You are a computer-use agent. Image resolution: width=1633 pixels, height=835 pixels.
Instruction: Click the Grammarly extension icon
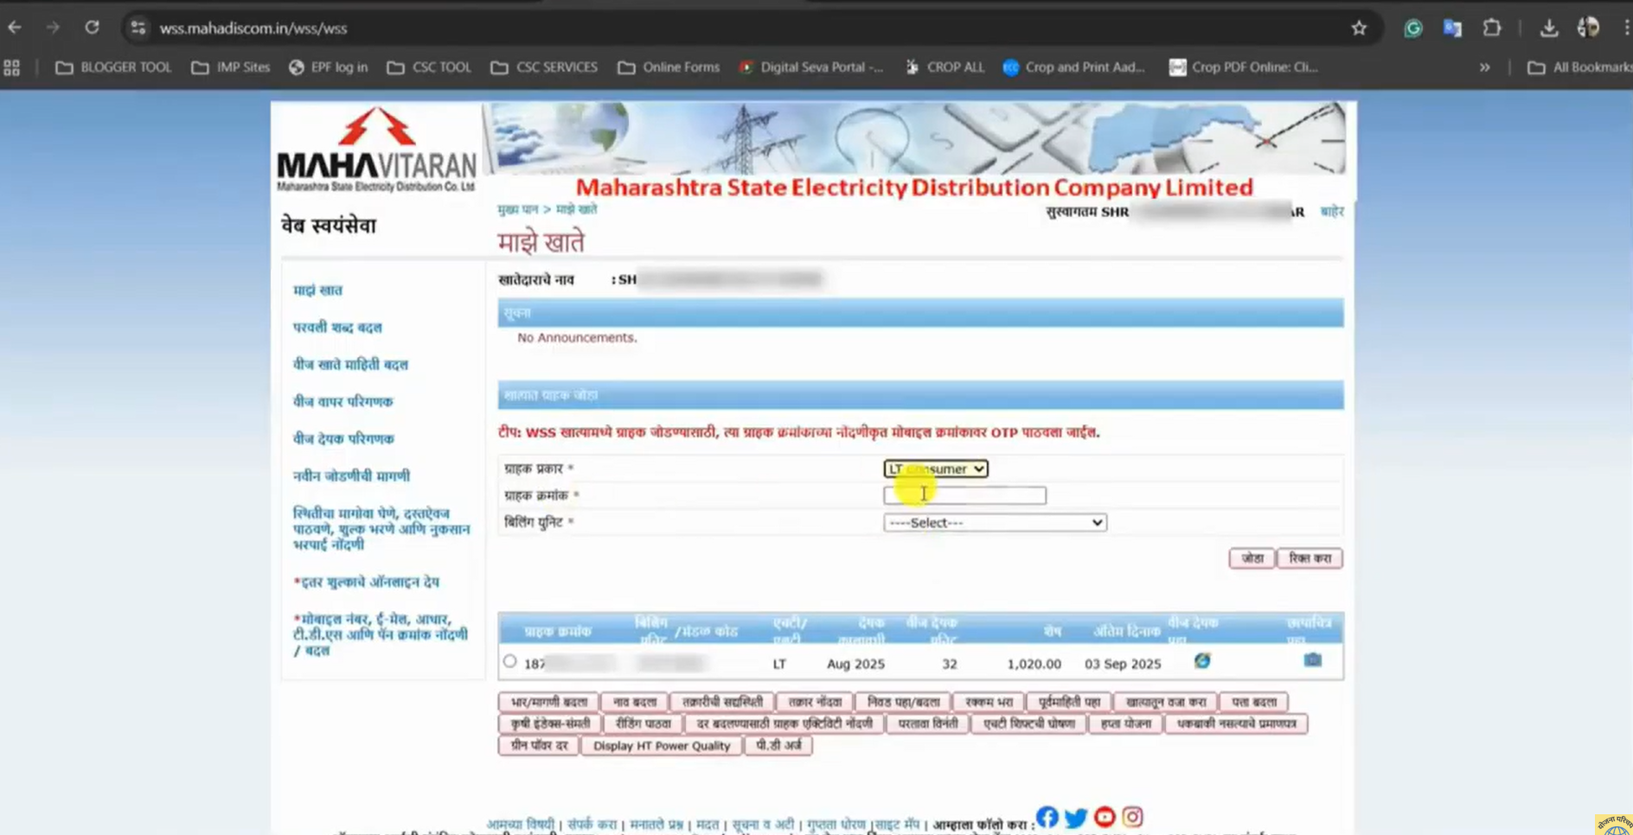[x=1412, y=28]
